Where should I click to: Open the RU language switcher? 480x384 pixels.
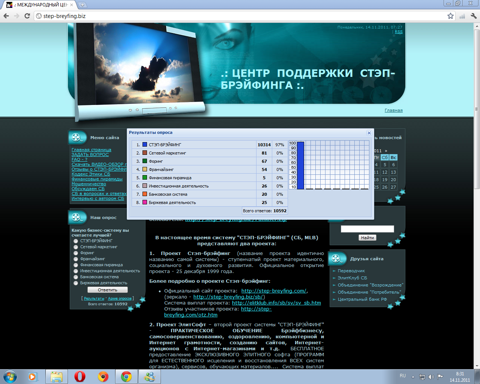[402, 376]
